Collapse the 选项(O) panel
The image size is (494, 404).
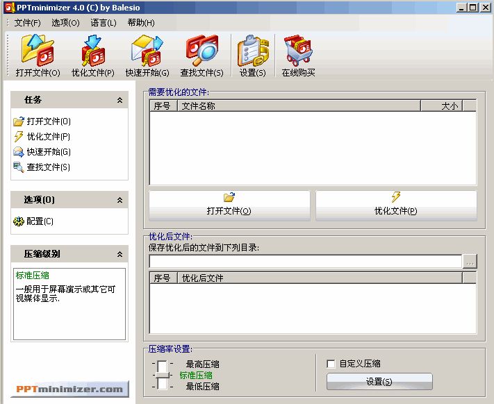click(x=120, y=200)
